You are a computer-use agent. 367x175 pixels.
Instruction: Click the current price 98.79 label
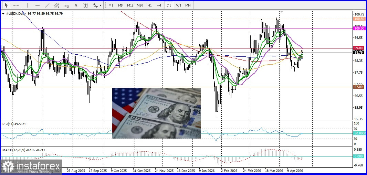[359, 52]
